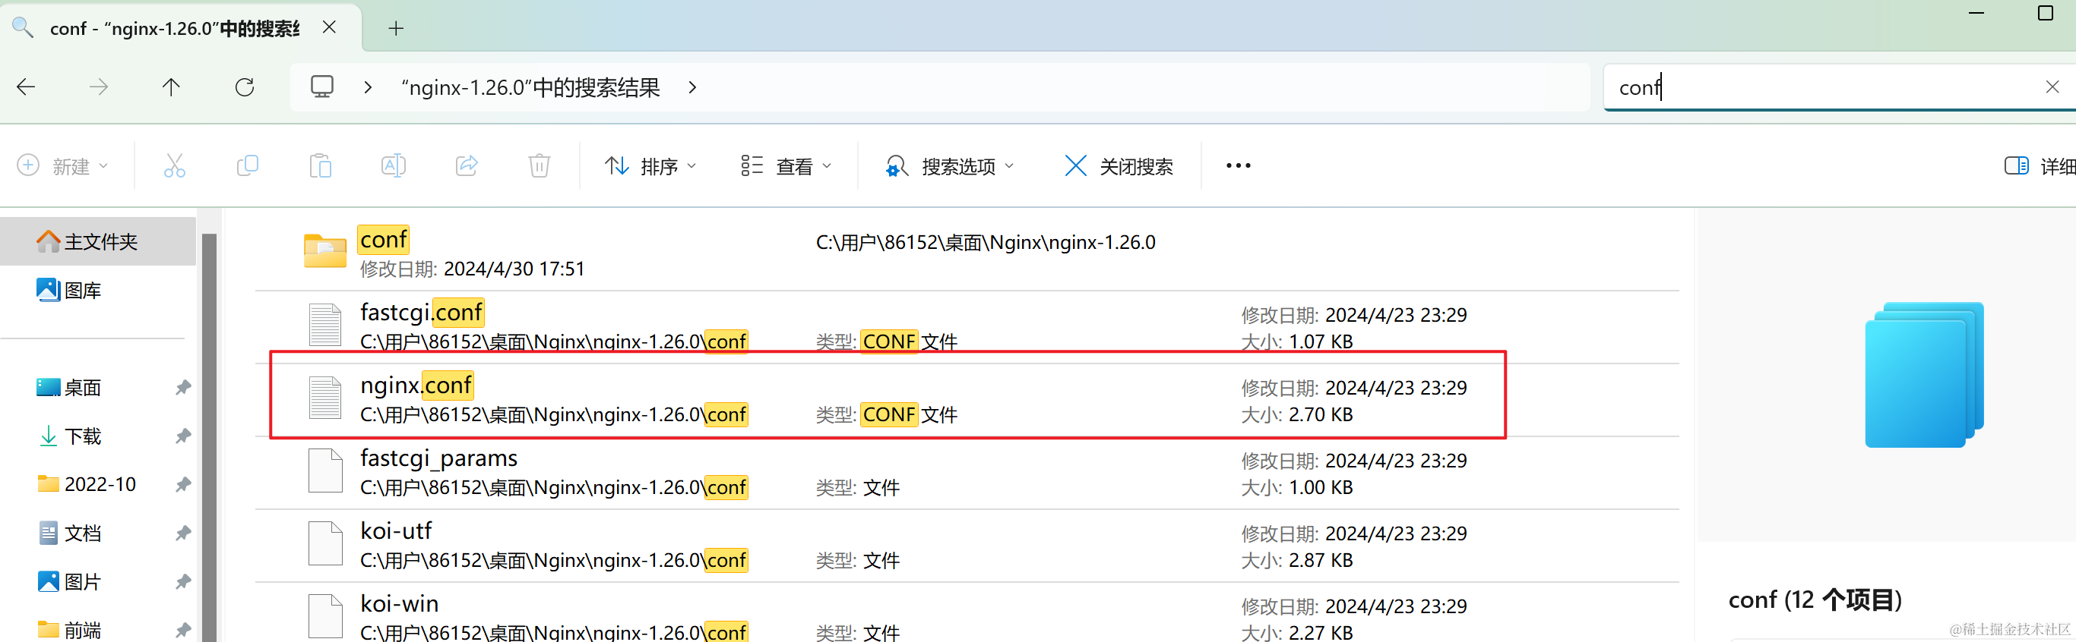The width and height of the screenshot is (2076, 642).
Task: Open the 查看 view dropdown
Action: pos(786,165)
